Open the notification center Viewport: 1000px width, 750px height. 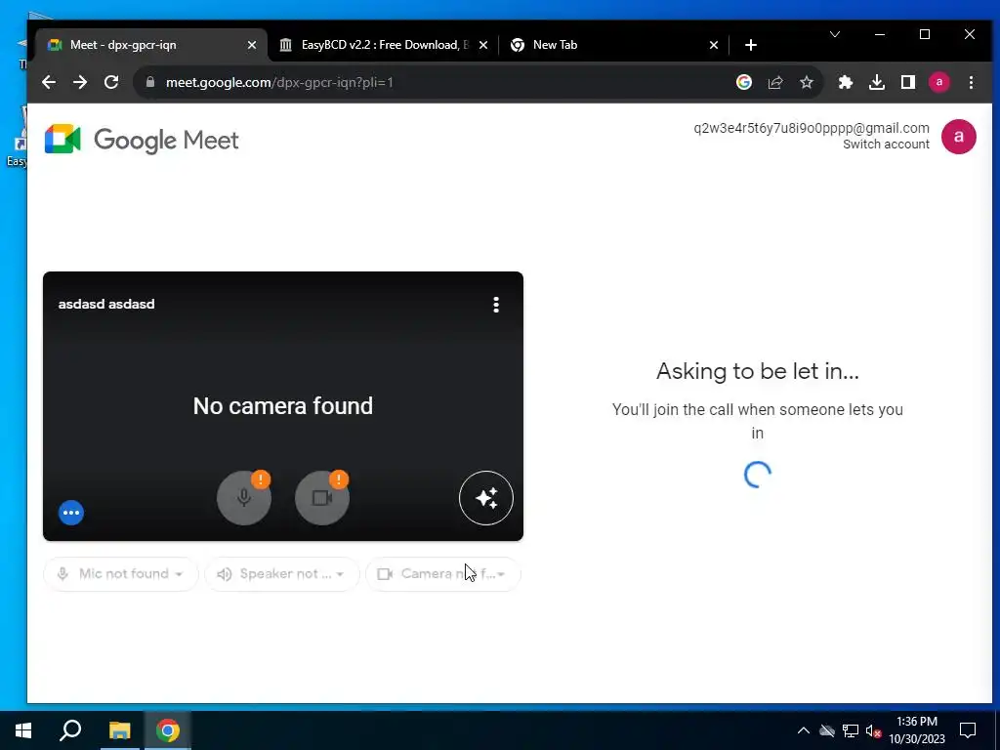tap(968, 730)
